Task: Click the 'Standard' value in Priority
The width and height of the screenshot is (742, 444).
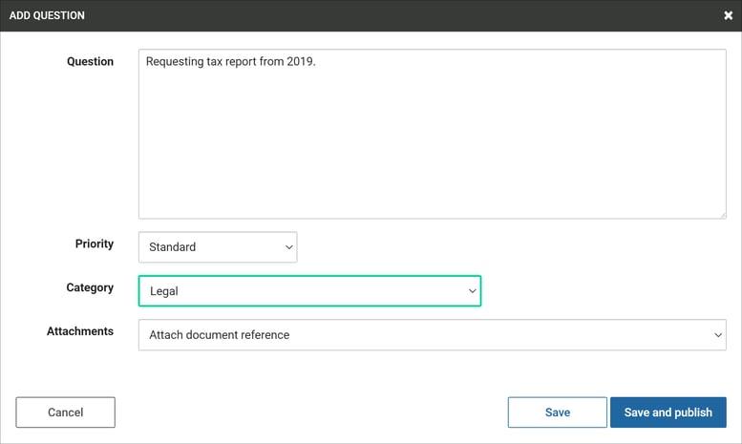Action: pos(173,247)
